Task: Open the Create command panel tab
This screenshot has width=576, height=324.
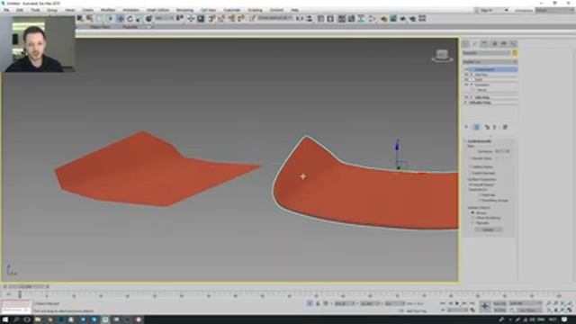Action: (466, 44)
